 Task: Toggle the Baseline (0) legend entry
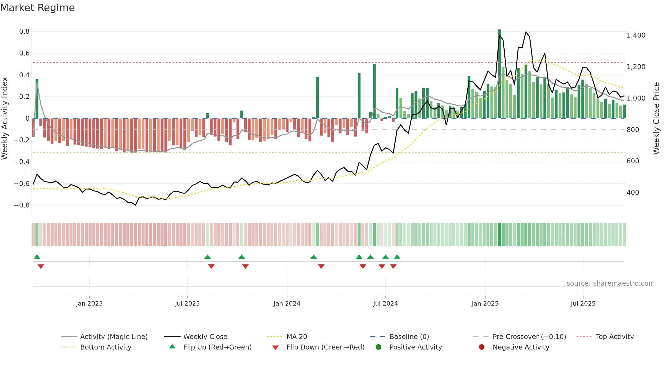tap(400, 337)
